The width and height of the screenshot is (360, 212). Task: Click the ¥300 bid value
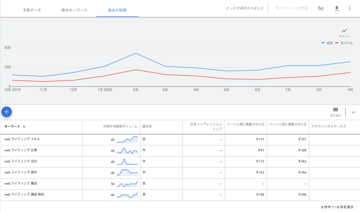point(302,150)
